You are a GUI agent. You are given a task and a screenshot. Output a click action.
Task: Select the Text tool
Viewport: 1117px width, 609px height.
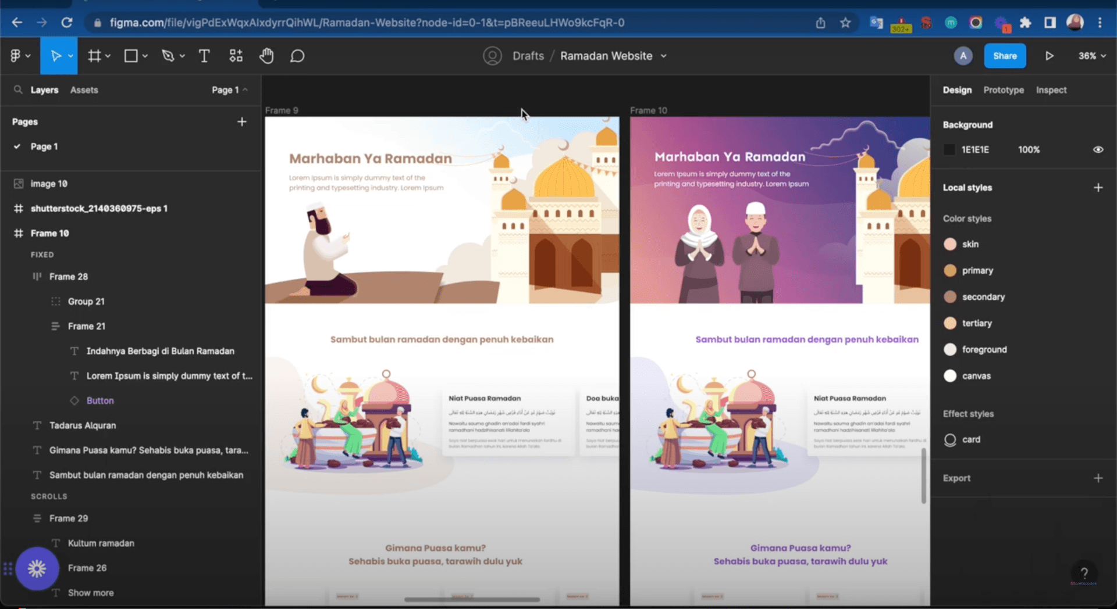[204, 56]
